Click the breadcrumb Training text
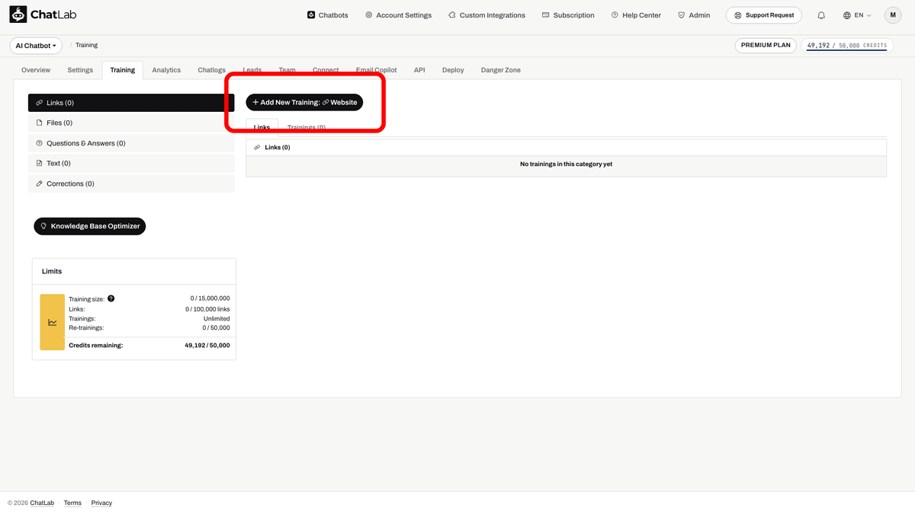The width and height of the screenshot is (915, 514). (87, 46)
